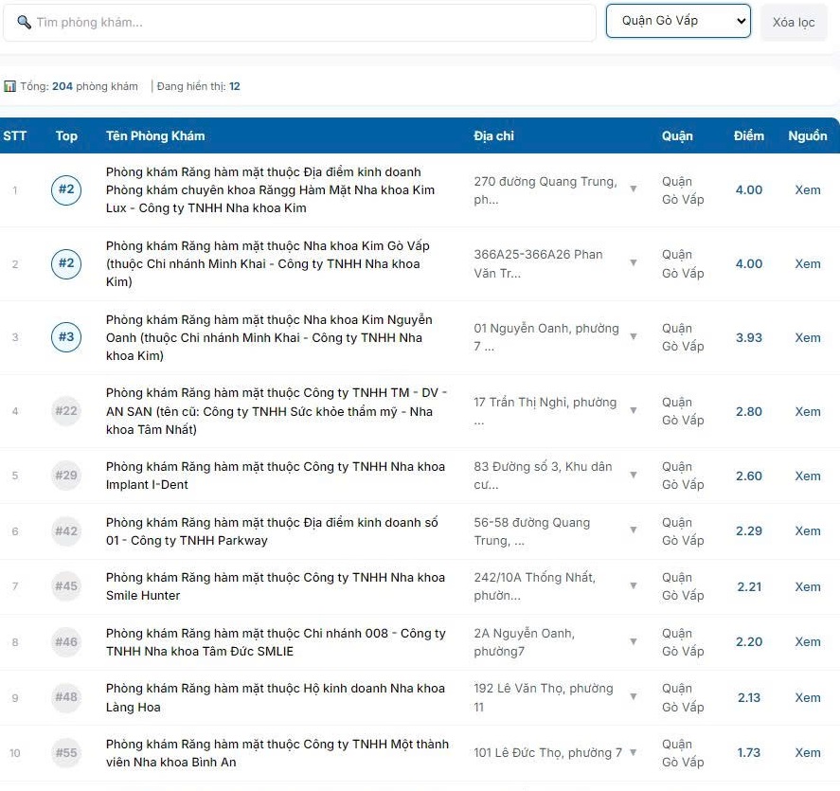Image resolution: width=840 pixels, height=791 pixels.
Task: Open the Quận Gò Vấp district dropdown
Action: coord(678,21)
